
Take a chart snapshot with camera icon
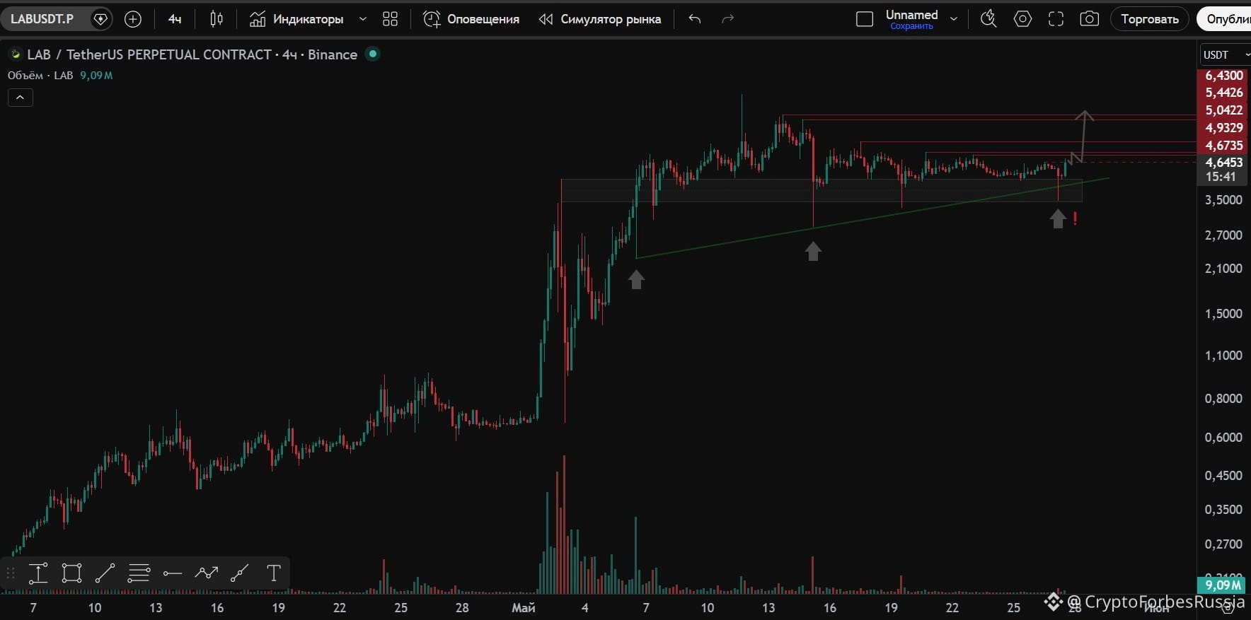tap(1090, 19)
